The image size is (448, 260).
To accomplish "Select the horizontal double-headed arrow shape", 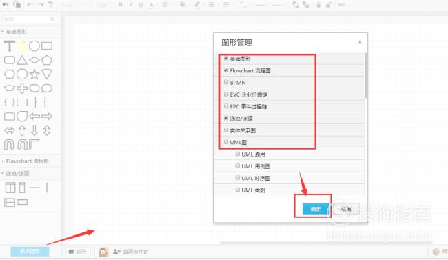I will (10, 130).
